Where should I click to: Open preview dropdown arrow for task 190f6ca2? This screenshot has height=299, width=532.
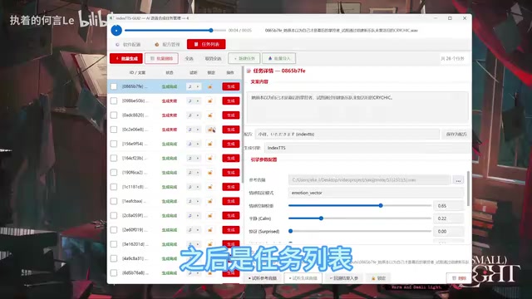(198, 173)
